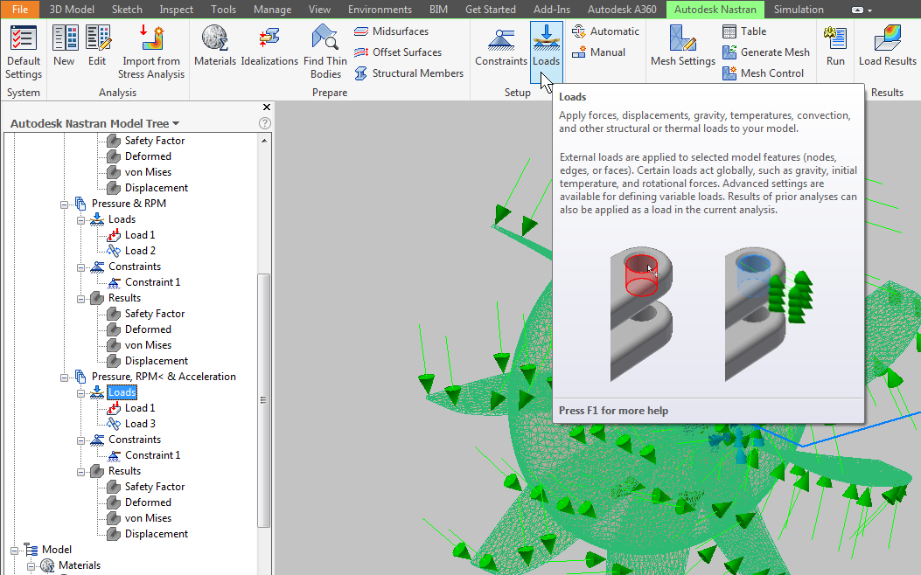The width and height of the screenshot is (921, 575).
Task: Run the analysis
Action: pyautogui.click(x=835, y=45)
